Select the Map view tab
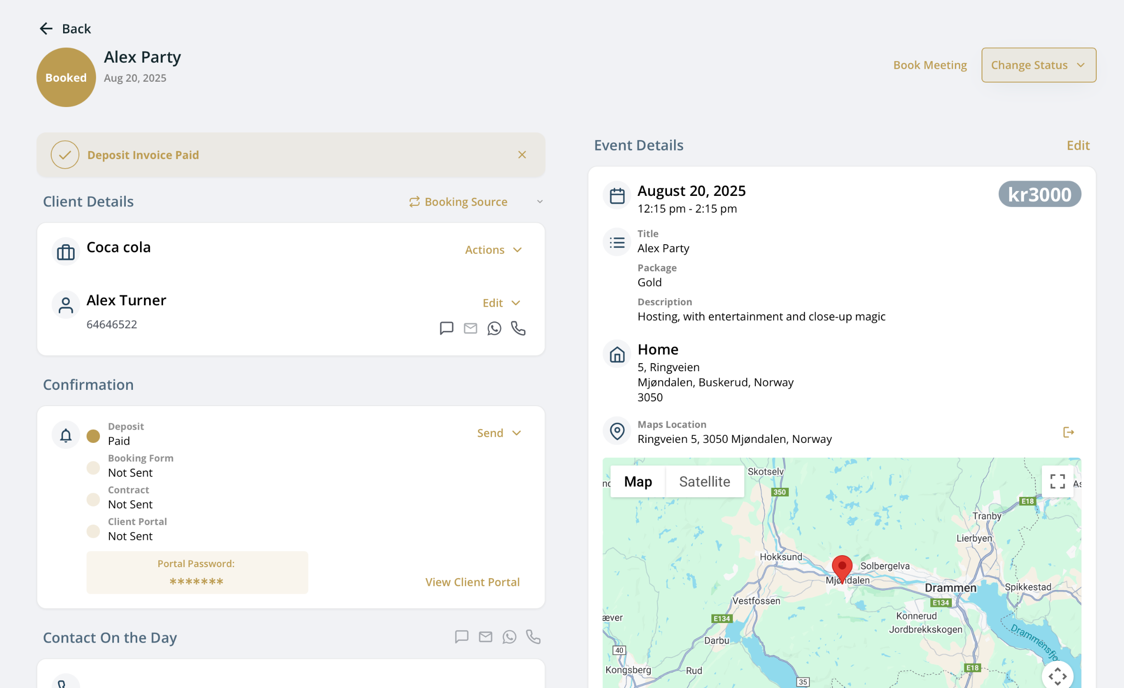Image resolution: width=1124 pixels, height=688 pixels. click(x=638, y=482)
